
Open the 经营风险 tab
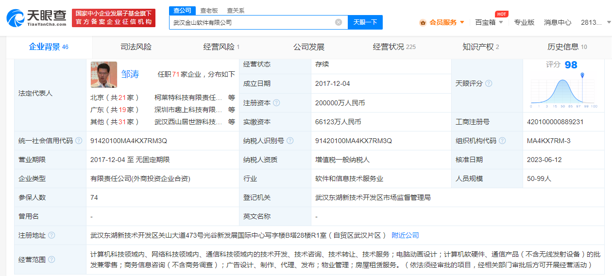tap(221, 47)
